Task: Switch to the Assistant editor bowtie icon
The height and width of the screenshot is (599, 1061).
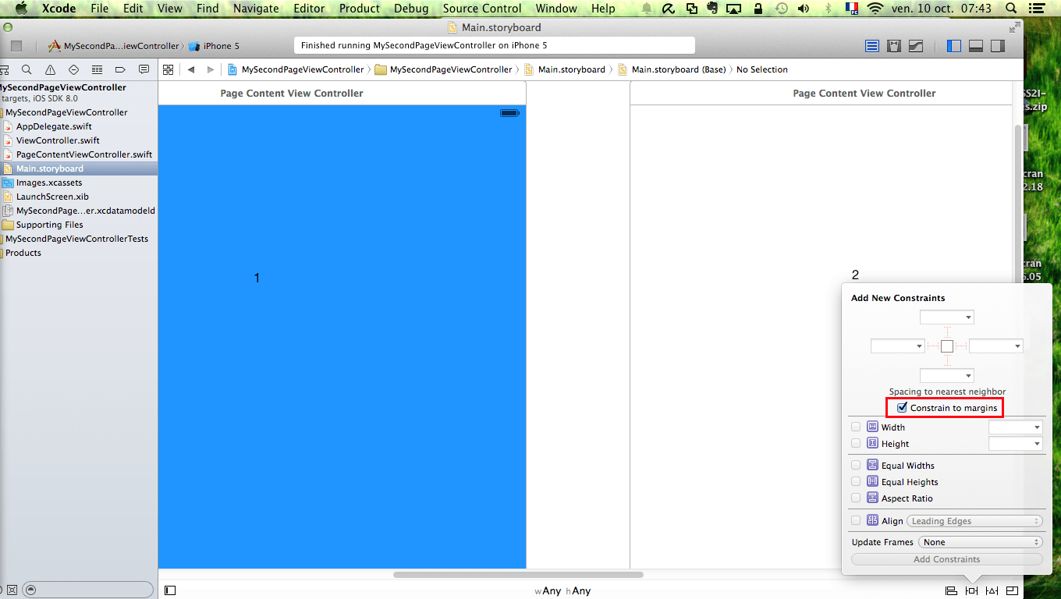Action: pos(893,45)
